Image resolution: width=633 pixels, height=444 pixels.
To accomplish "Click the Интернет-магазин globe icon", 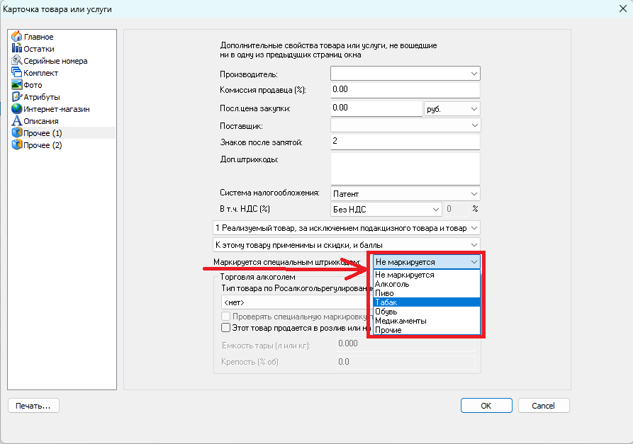I will point(16,109).
